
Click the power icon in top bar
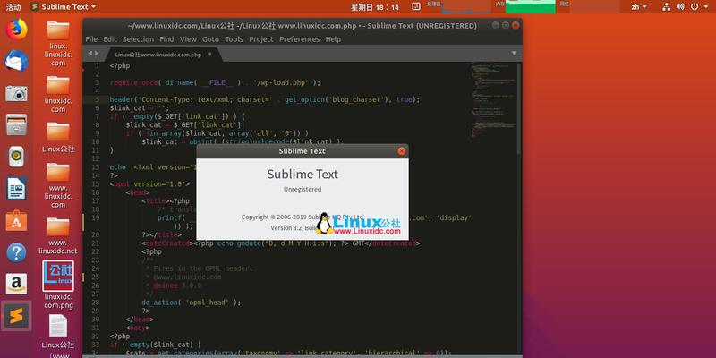tap(695, 7)
